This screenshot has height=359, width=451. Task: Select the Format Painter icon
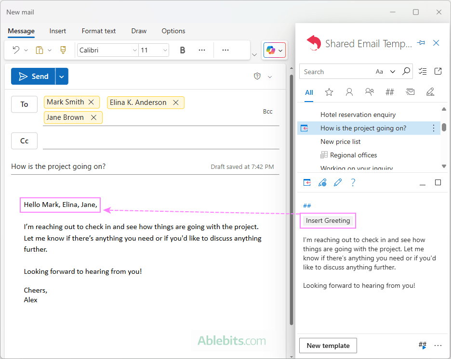[x=63, y=50]
